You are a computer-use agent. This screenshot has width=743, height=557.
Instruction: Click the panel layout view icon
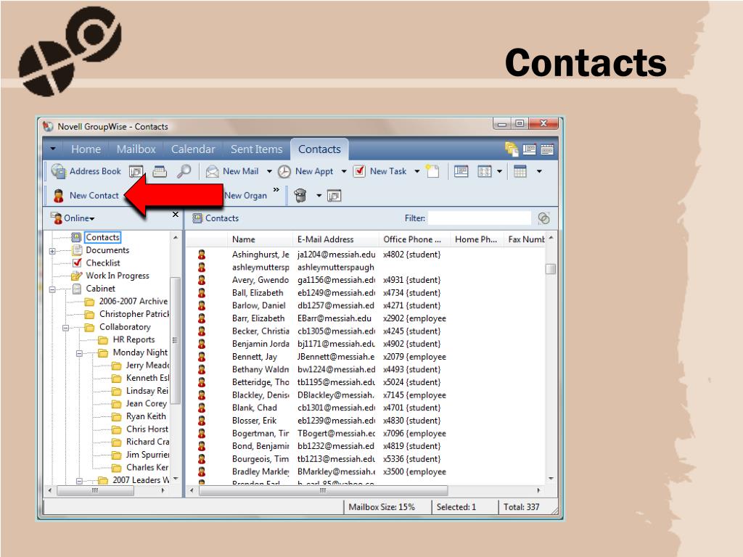tap(484, 171)
